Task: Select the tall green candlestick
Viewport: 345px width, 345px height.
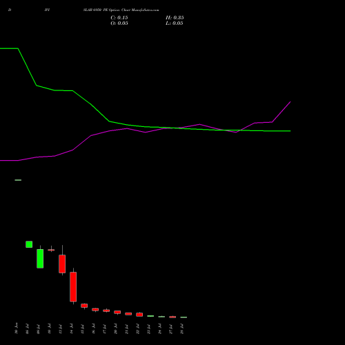Action: click(x=40, y=259)
